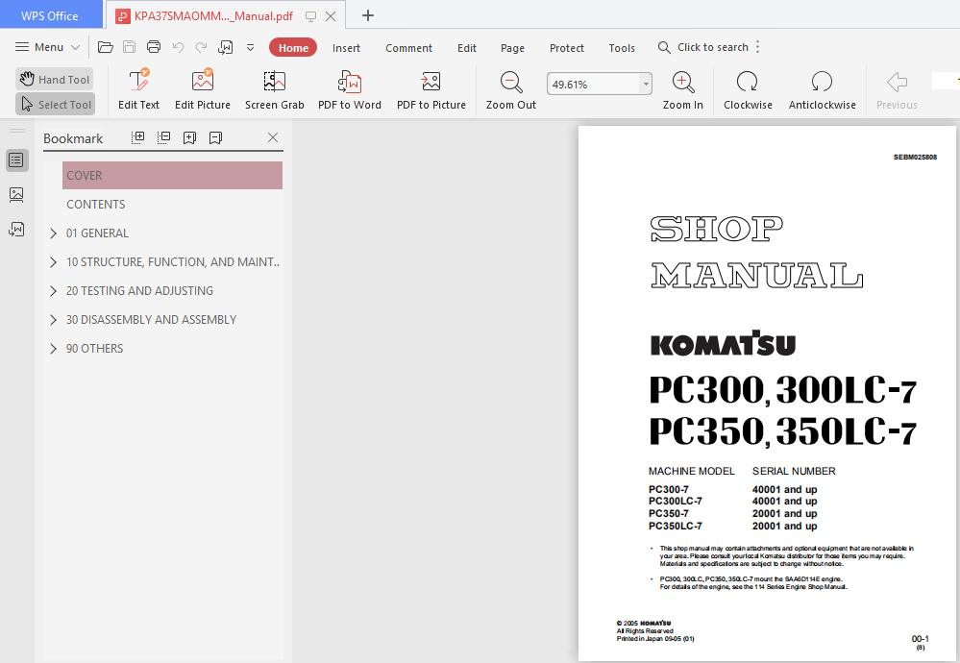
Task: Open the 30 DISASSEMBLY AND ASSEMBLY text
Action: click(x=151, y=320)
